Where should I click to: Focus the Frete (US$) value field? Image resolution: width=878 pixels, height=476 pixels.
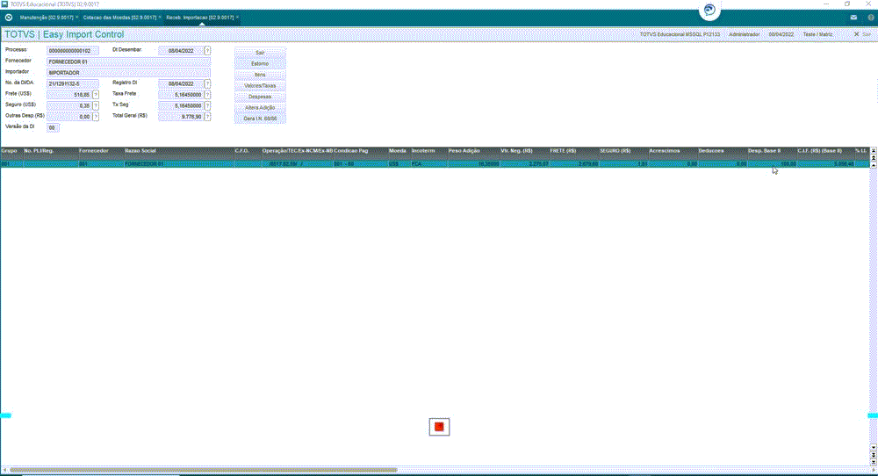point(68,95)
